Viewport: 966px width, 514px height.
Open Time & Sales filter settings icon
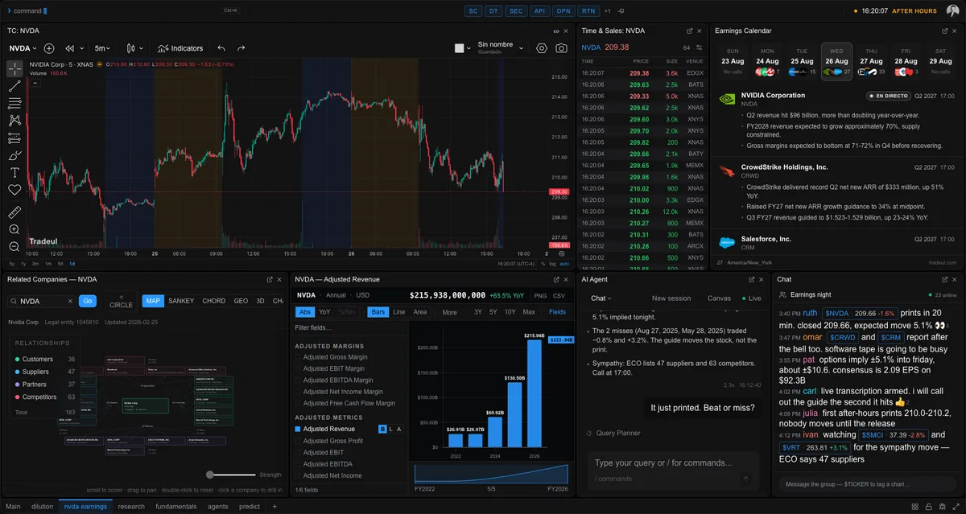(x=699, y=47)
